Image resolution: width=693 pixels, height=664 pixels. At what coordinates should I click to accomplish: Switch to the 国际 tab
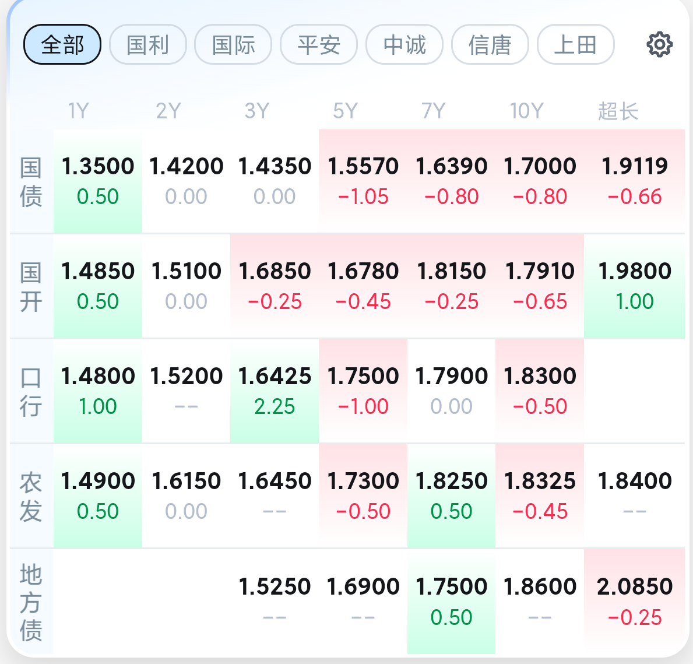pyautogui.click(x=233, y=44)
